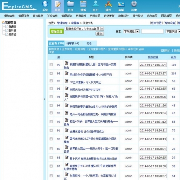Click the edit icon of row ID 95
The height and width of the screenshot is (180, 180).
67,95
